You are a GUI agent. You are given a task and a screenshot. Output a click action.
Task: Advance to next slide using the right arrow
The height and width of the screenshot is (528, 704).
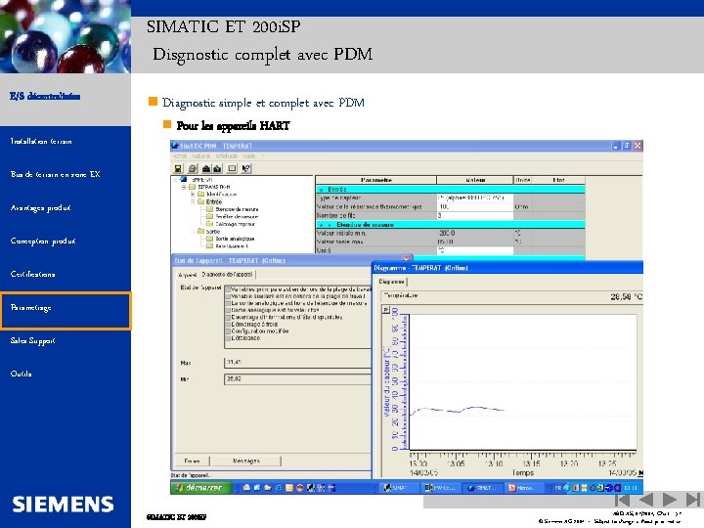pyautogui.click(x=670, y=500)
